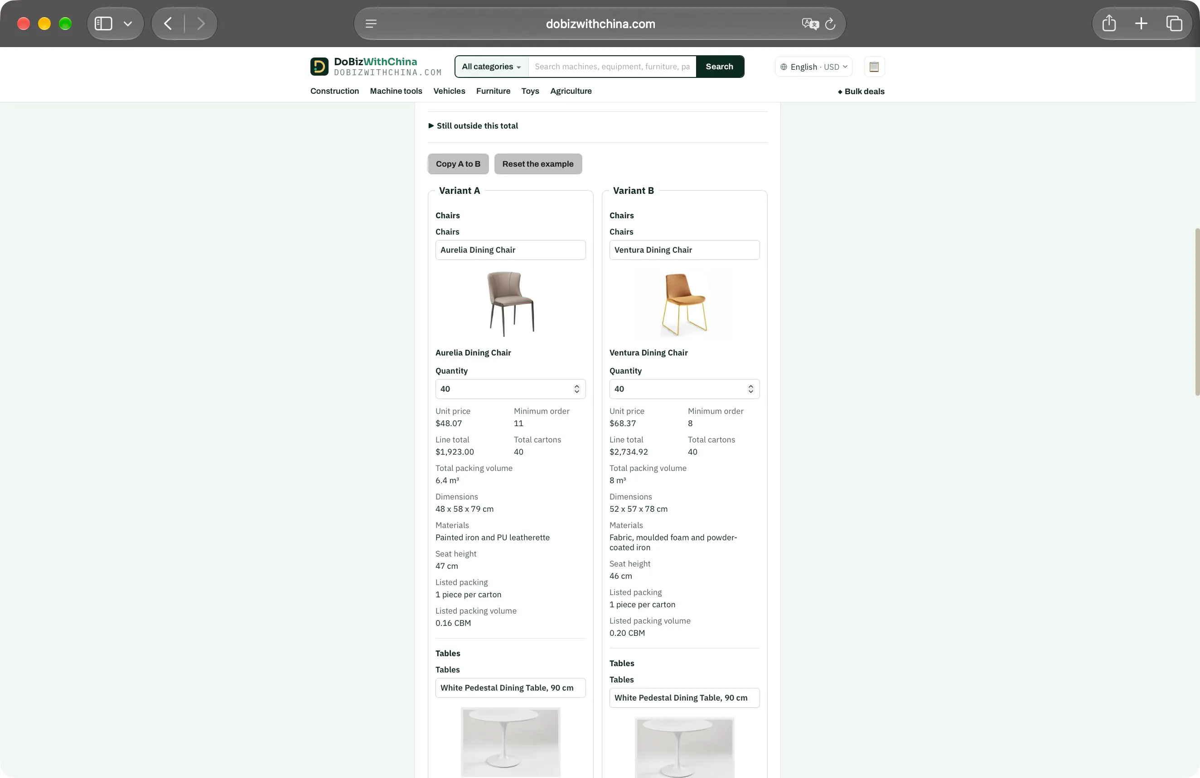Click the Search button
Image resolution: width=1200 pixels, height=778 pixels.
pyautogui.click(x=719, y=67)
